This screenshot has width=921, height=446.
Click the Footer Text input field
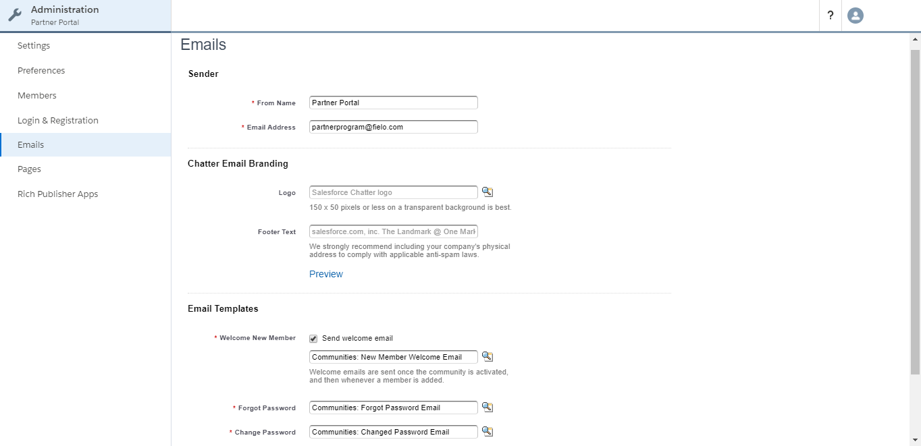click(x=394, y=231)
